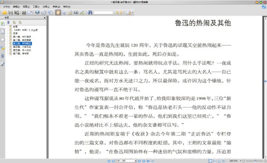Click the search text field in toolbar
The image size is (267, 163).
(103, 13)
